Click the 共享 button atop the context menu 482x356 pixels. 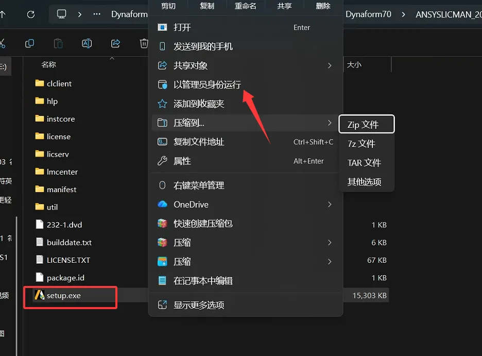tap(284, 6)
